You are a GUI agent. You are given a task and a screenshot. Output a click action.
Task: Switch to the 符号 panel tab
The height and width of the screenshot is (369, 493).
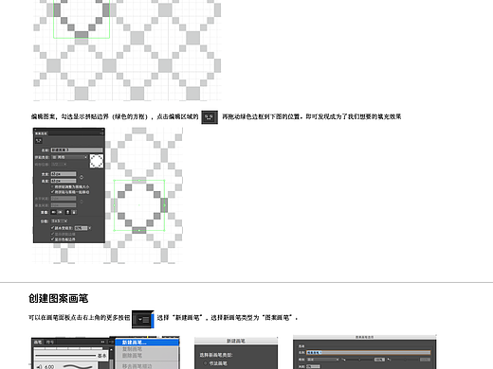pyautogui.click(x=50, y=343)
